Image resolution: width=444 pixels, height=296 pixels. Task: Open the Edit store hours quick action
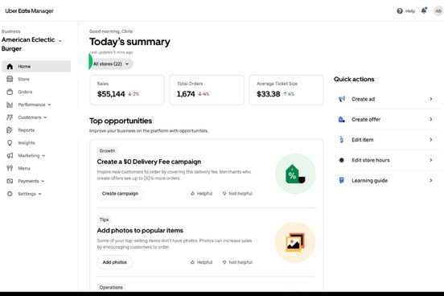pos(386,160)
